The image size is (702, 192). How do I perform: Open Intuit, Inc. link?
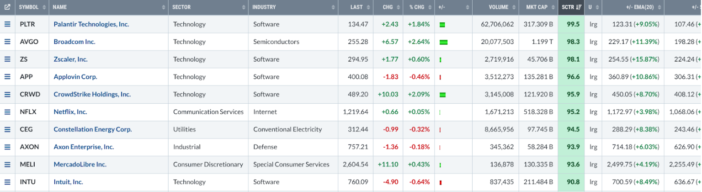point(68,182)
